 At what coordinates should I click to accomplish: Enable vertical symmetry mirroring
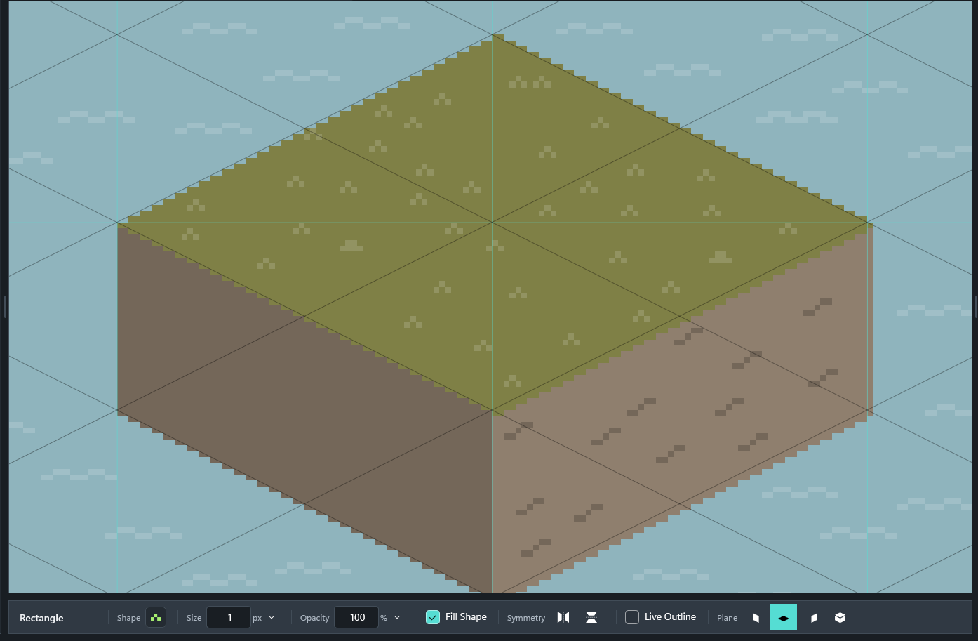click(x=591, y=618)
